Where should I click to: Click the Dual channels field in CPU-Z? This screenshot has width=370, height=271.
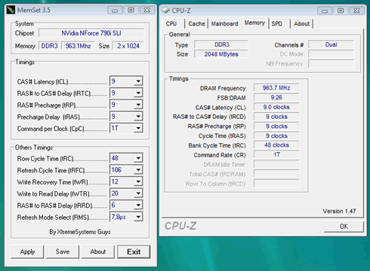click(x=331, y=44)
